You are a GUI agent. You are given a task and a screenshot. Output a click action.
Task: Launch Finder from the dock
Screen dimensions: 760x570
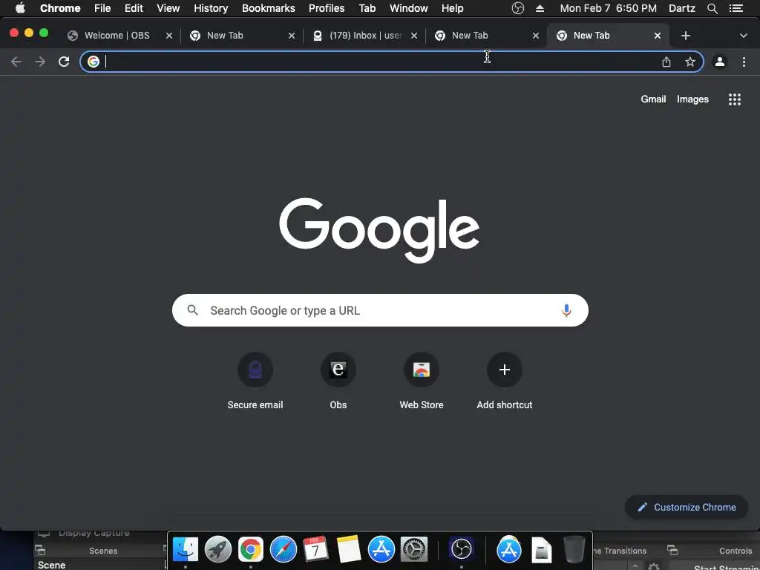[186, 550]
